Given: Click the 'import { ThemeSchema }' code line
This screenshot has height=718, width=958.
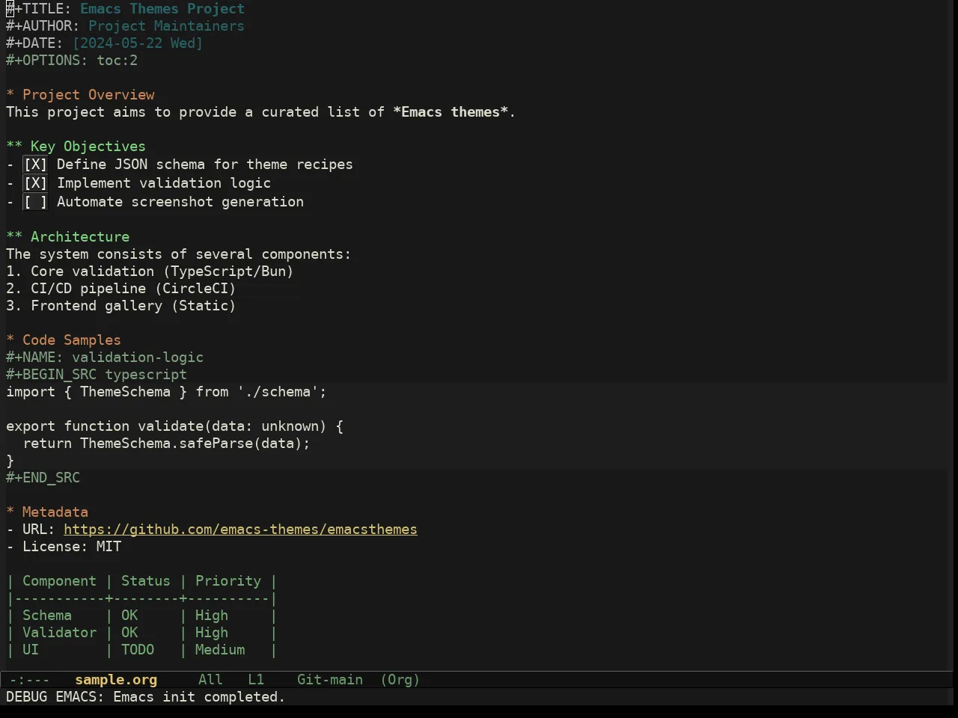Looking at the screenshot, I should coord(166,392).
